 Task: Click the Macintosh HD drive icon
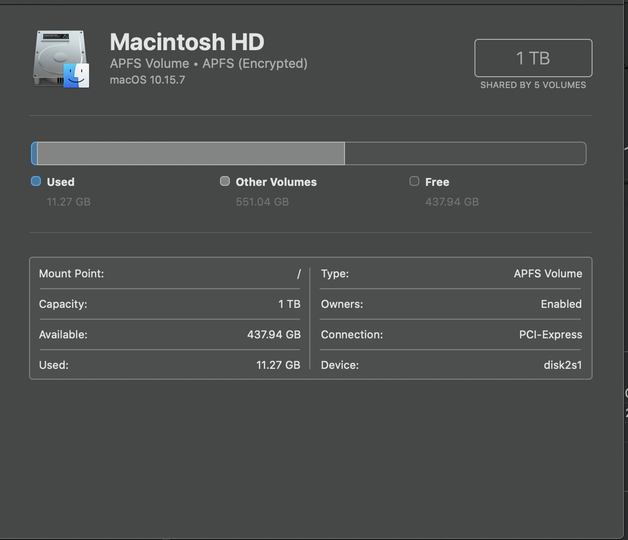tap(61, 59)
